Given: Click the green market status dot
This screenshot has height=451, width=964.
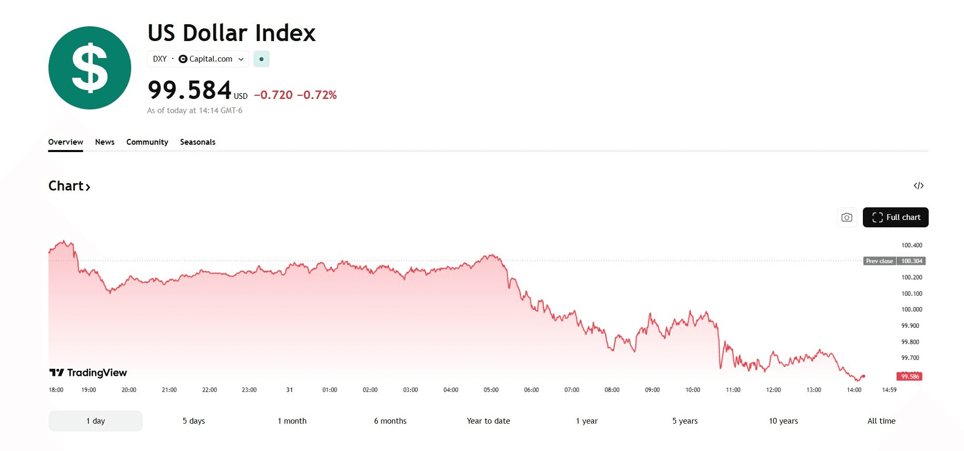Looking at the screenshot, I should coord(261,59).
